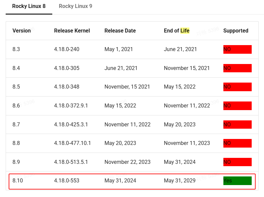Click the red NO badge for 8.9
The width and height of the screenshot is (264, 197).
pos(237,162)
